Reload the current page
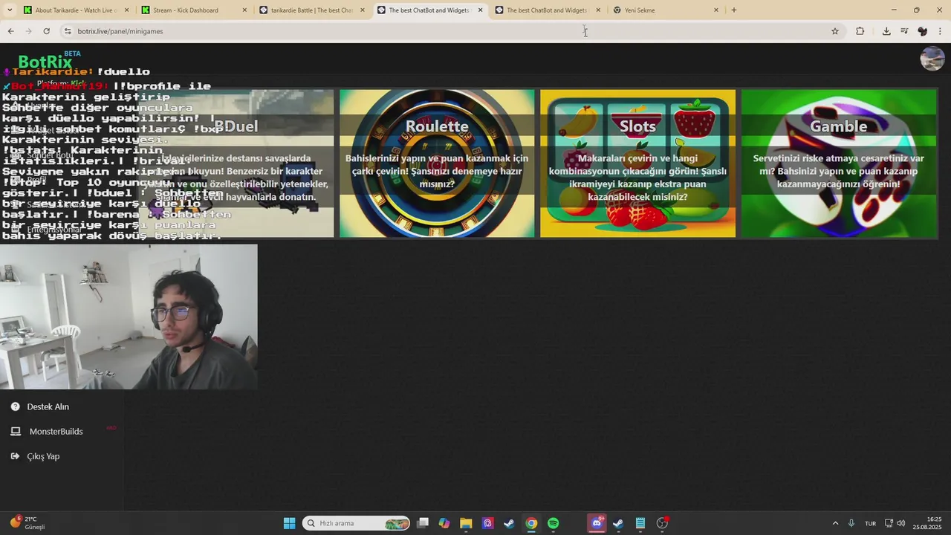951x535 pixels. [46, 31]
